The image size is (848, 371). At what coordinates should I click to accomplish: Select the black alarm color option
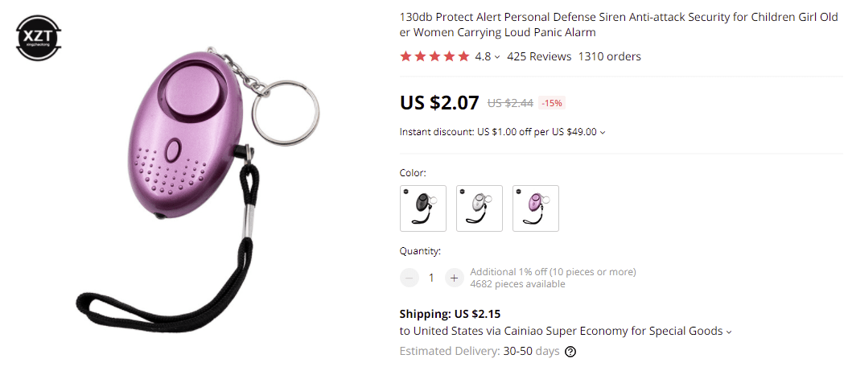point(422,208)
